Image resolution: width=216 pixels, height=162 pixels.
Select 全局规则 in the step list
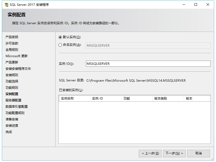[x=12, y=50]
